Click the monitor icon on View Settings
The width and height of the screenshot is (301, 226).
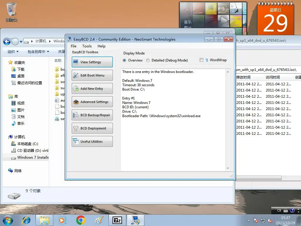(x=76, y=62)
